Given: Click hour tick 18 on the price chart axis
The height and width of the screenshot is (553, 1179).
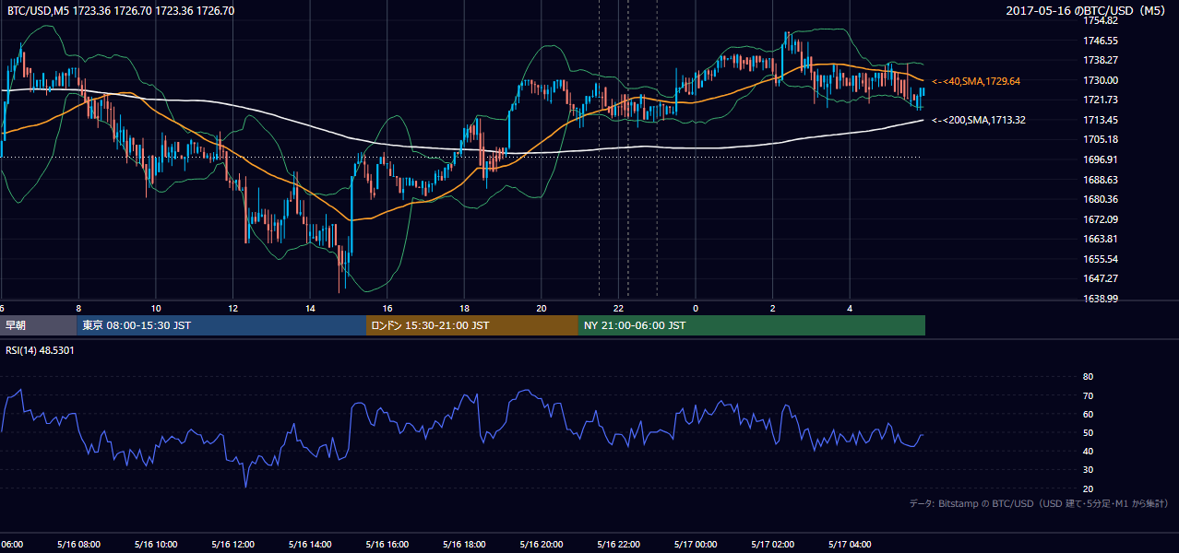Looking at the screenshot, I should coord(465,309).
